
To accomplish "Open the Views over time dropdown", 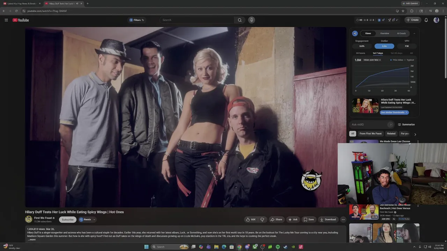I will click(x=372, y=60).
